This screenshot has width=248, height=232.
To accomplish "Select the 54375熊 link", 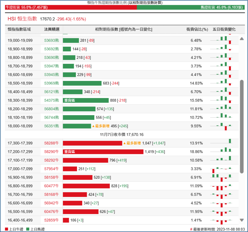I will click(52, 100).
